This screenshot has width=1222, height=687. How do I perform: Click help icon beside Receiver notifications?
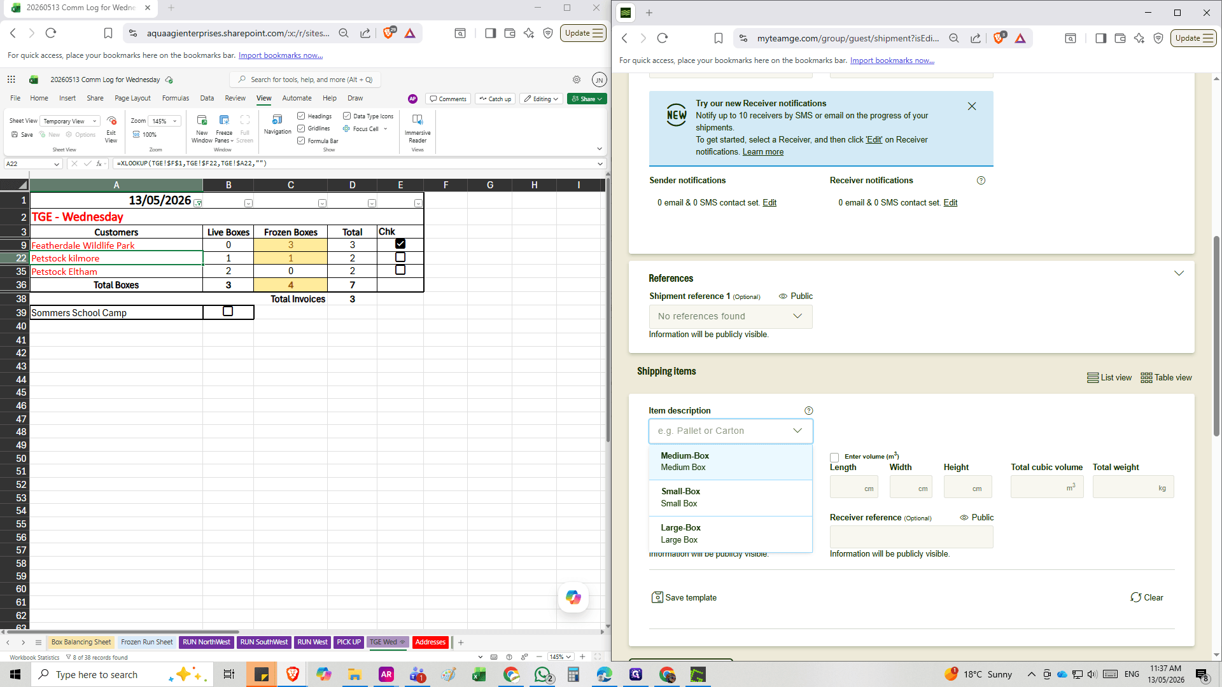click(981, 181)
